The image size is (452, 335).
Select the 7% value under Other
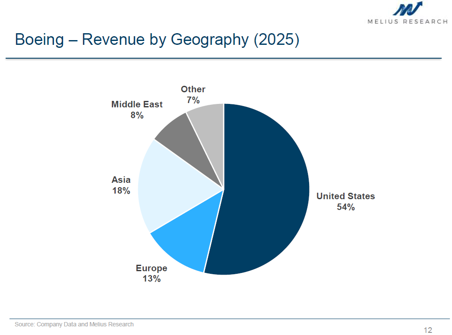pyautogui.click(x=193, y=100)
